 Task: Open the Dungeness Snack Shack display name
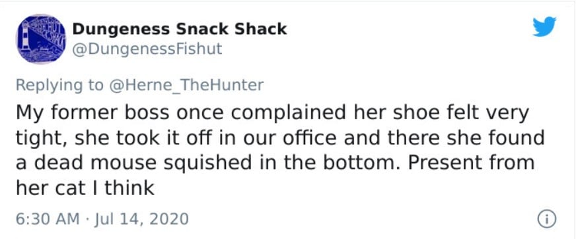(180, 29)
